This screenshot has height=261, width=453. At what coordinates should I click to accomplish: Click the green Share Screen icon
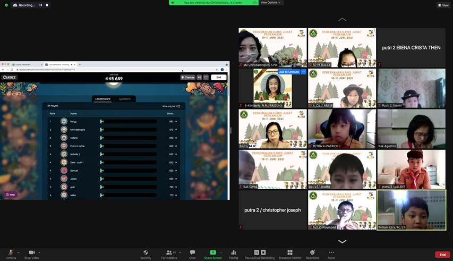tap(213, 253)
